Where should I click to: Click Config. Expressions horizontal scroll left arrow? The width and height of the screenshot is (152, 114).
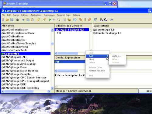[x=56, y=71]
